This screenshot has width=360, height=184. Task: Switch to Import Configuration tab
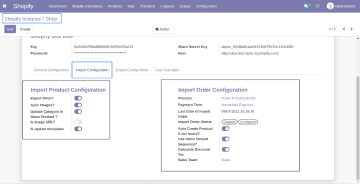(92, 70)
